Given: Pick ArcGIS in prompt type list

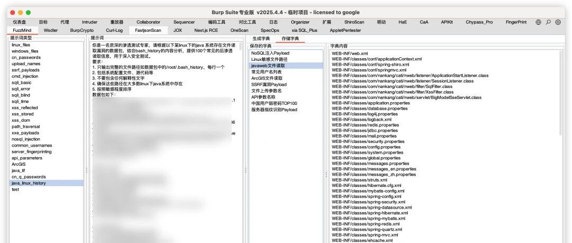Looking at the screenshot, I should pos(46,164).
